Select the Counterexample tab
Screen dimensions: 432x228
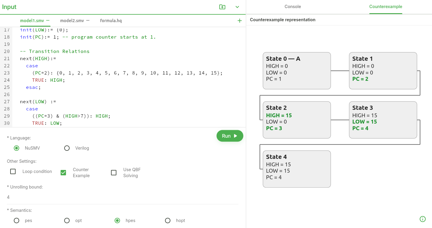click(x=385, y=7)
